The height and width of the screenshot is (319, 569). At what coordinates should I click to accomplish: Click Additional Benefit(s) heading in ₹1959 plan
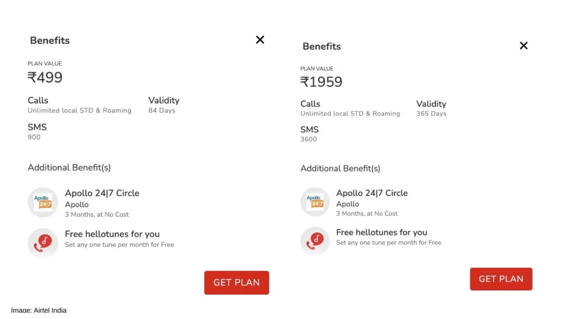click(341, 168)
